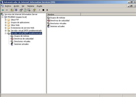This screenshot has width=136, height=97.
Task: Click the SMTP virtual server envelope icon
Action: pos(9,31)
